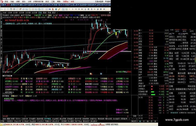
Task: Switch chart to 分时 tab
Action: (x=5, y=13)
